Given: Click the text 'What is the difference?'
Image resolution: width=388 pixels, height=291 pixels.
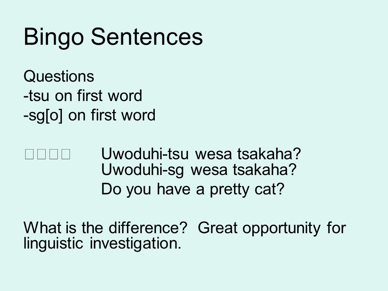Looking at the screenshot, I should pos(105,228).
